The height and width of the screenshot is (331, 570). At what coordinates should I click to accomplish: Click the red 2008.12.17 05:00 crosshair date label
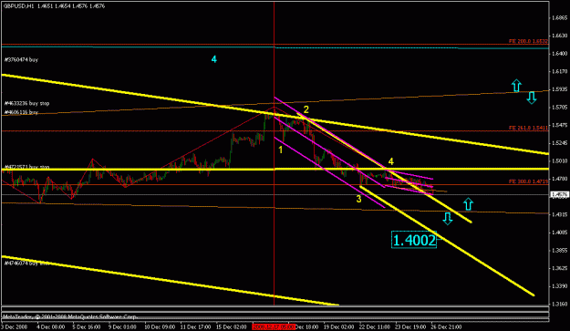(x=274, y=327)
